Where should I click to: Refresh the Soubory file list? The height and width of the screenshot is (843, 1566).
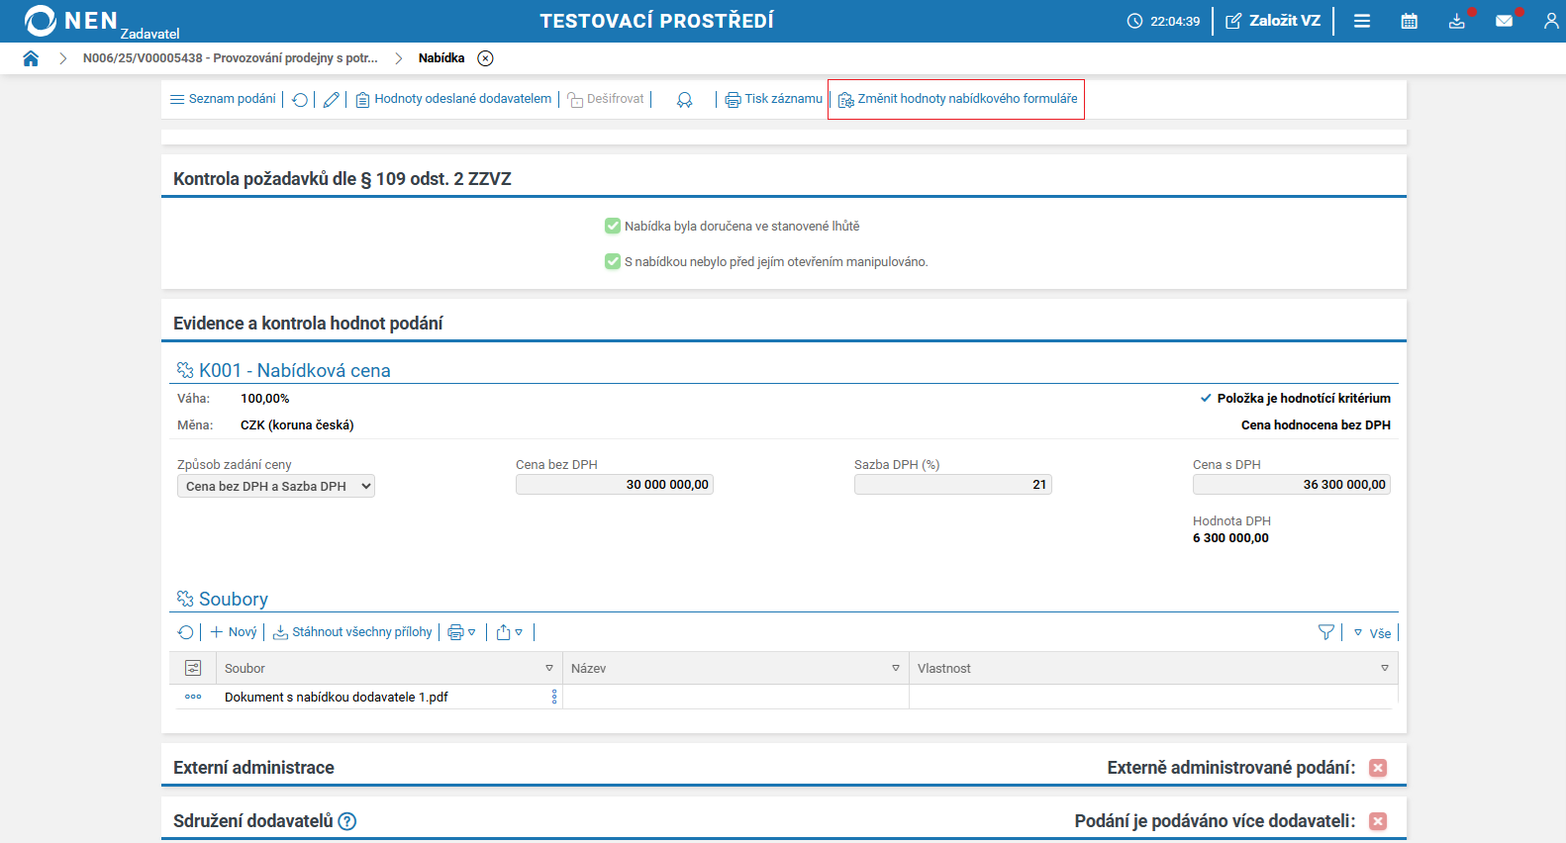click(186, 632)
